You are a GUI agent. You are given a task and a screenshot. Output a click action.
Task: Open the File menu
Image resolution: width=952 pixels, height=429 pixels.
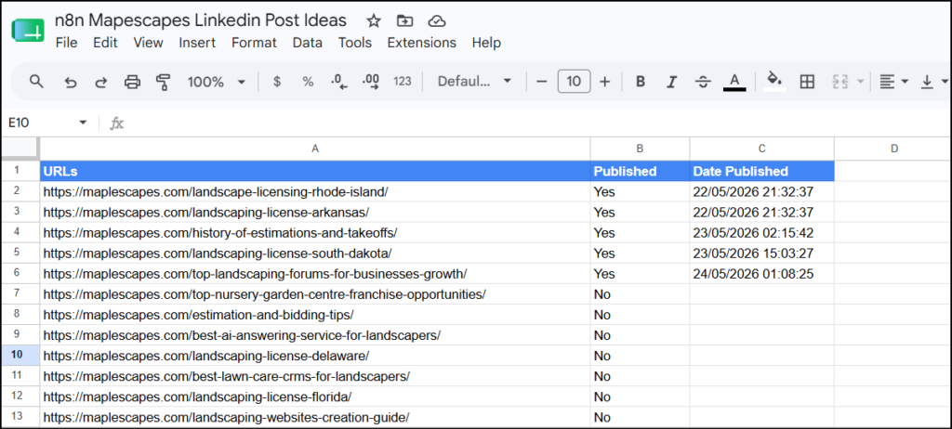coord(66,43)
